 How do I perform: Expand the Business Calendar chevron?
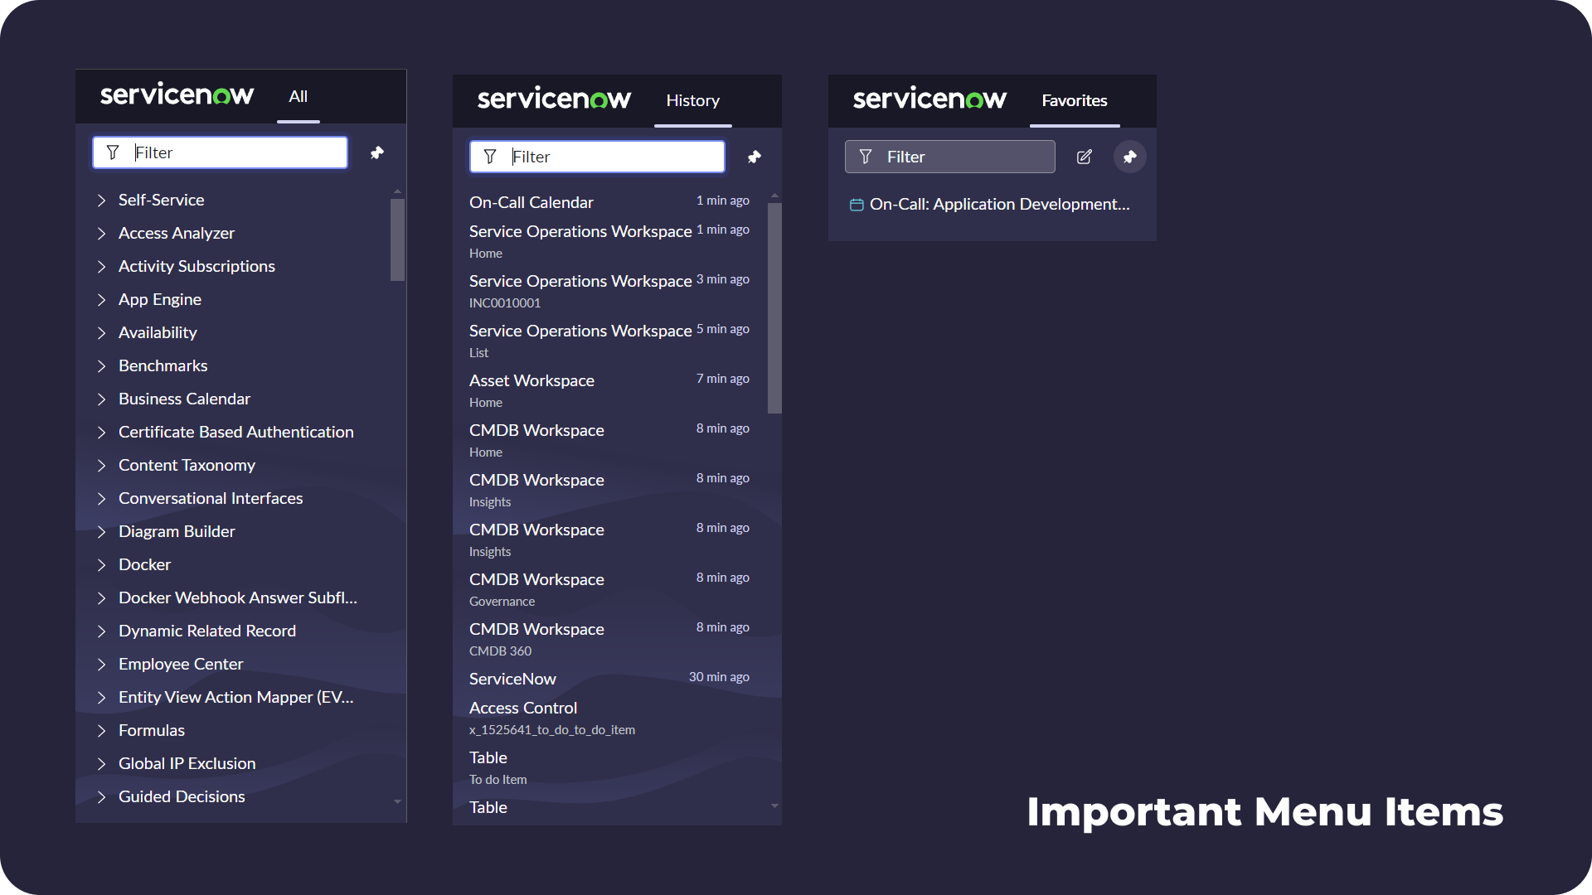click(x=101, y=399)
